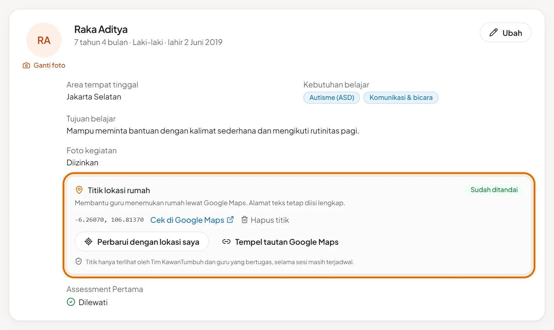
Task: Click the Diizinkan value under Foto kegiatan
Action: [x=82, y=162]
